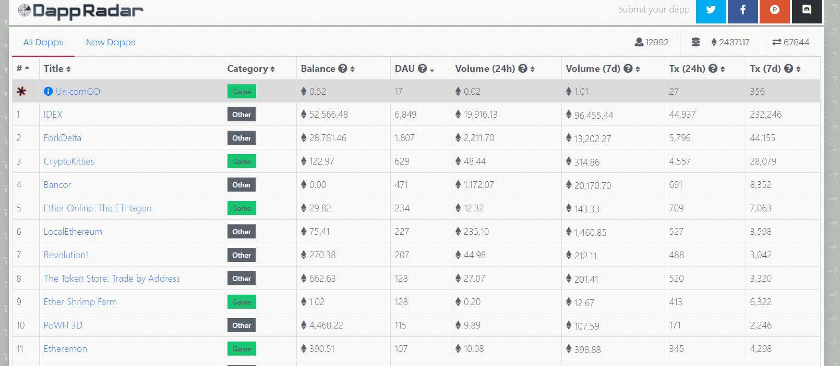Open the PoWH 3D dapp page
This screenshot has height=366, width=840.
(x=63, y=325)
